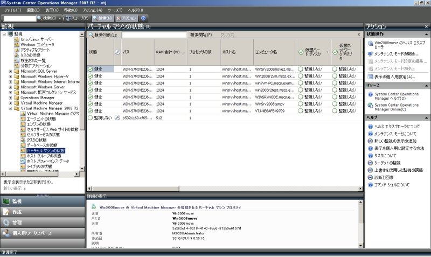Select 分散アプリケーション view in tree
The width and height of the screenshot is (431, 257).
click(x=36, y=66)
